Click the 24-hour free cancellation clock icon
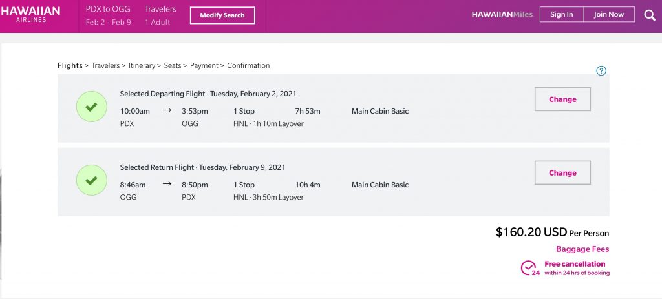The height and width of the screenshot is (299, 662). point(529,268)
